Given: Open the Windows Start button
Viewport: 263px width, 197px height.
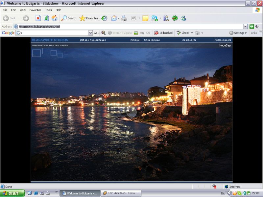Looking at the screenshot, I should (x=12, y=193).
